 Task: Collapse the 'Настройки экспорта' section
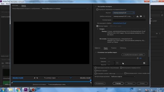pos(96,6)
